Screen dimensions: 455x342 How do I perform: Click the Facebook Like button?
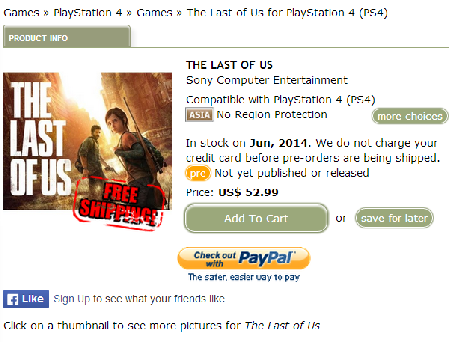coord(26,299)
